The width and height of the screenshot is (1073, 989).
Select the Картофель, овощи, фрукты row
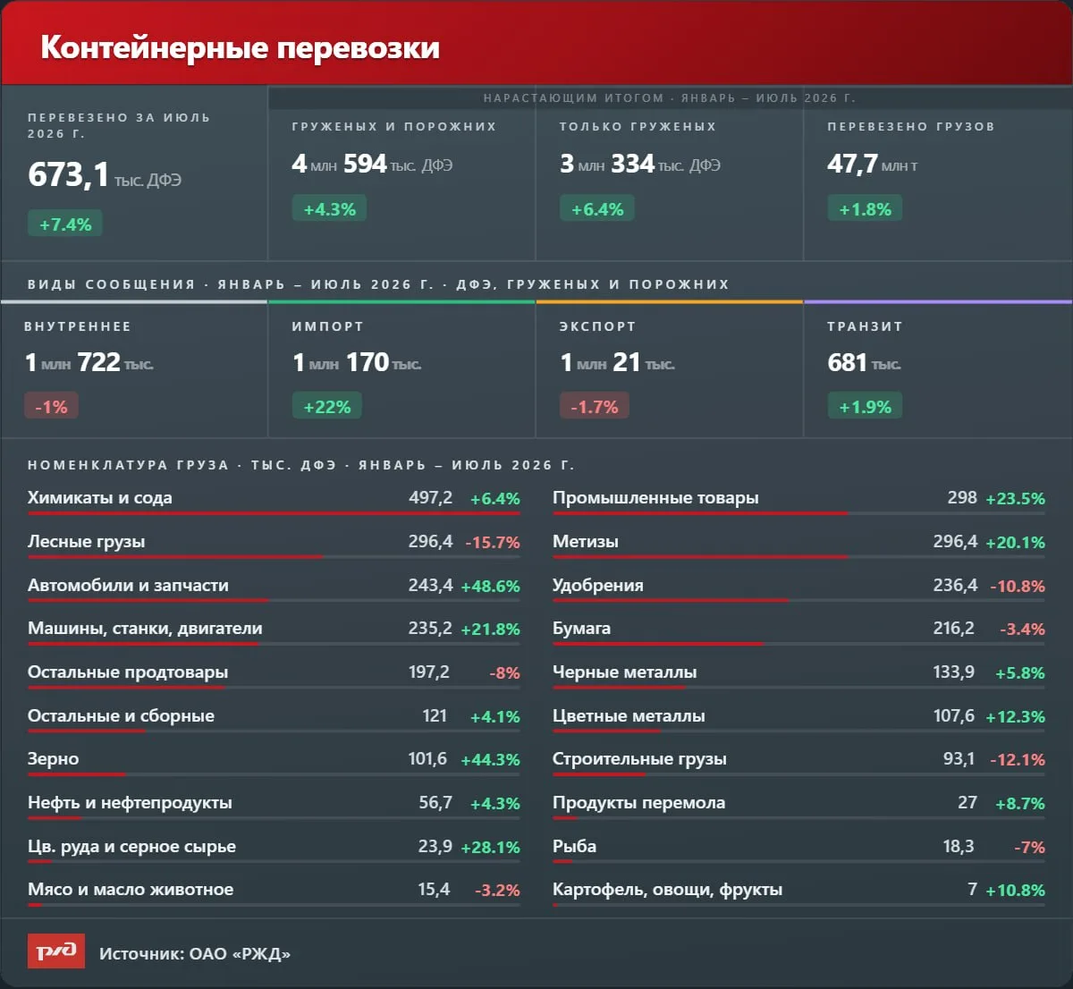coord(798,893)
